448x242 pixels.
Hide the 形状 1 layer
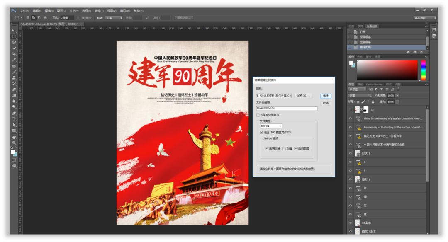[350, 153]
